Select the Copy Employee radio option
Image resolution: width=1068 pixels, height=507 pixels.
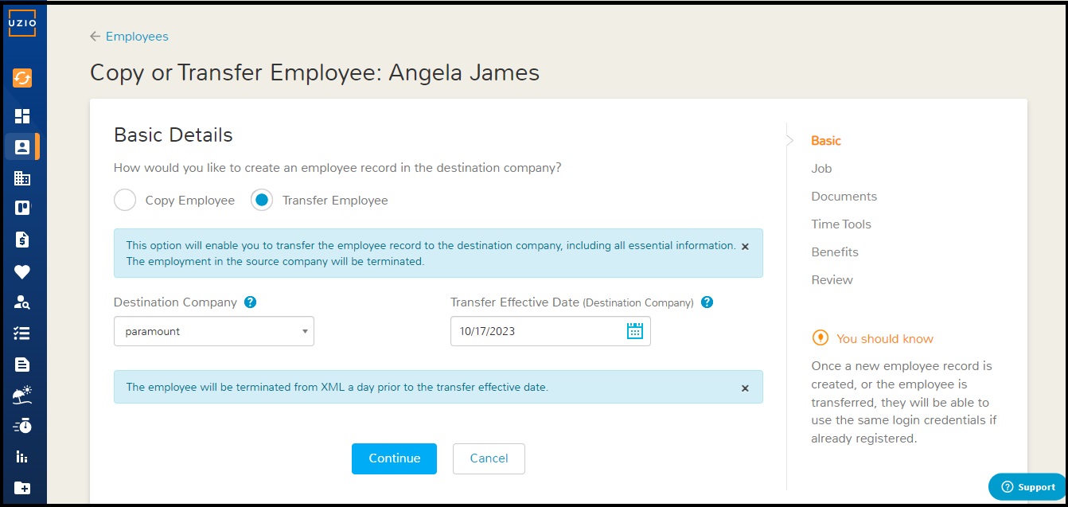[x=125, y=200]
